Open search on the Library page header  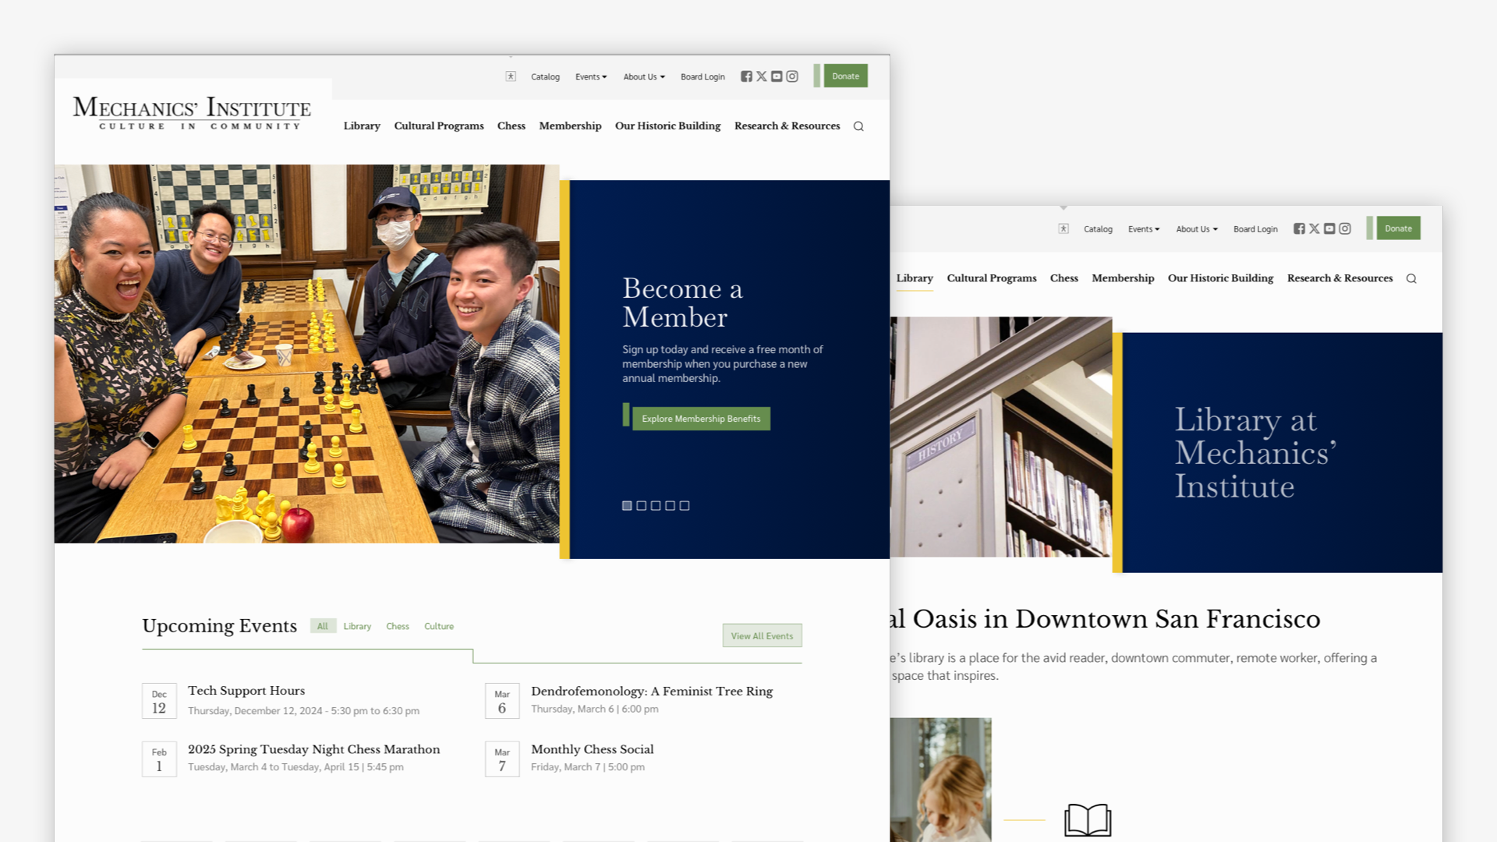click(1411, 278)
